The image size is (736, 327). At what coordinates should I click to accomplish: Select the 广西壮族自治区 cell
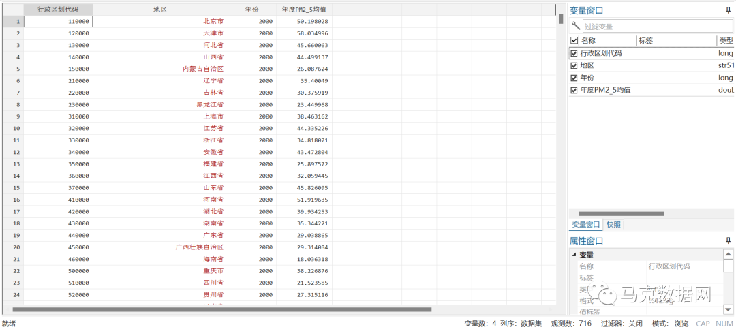tap(161, 247)
